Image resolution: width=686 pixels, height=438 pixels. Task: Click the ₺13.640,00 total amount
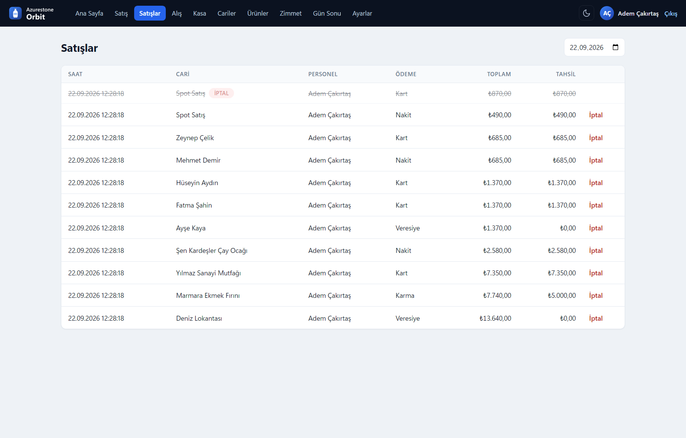coord(495,318)
